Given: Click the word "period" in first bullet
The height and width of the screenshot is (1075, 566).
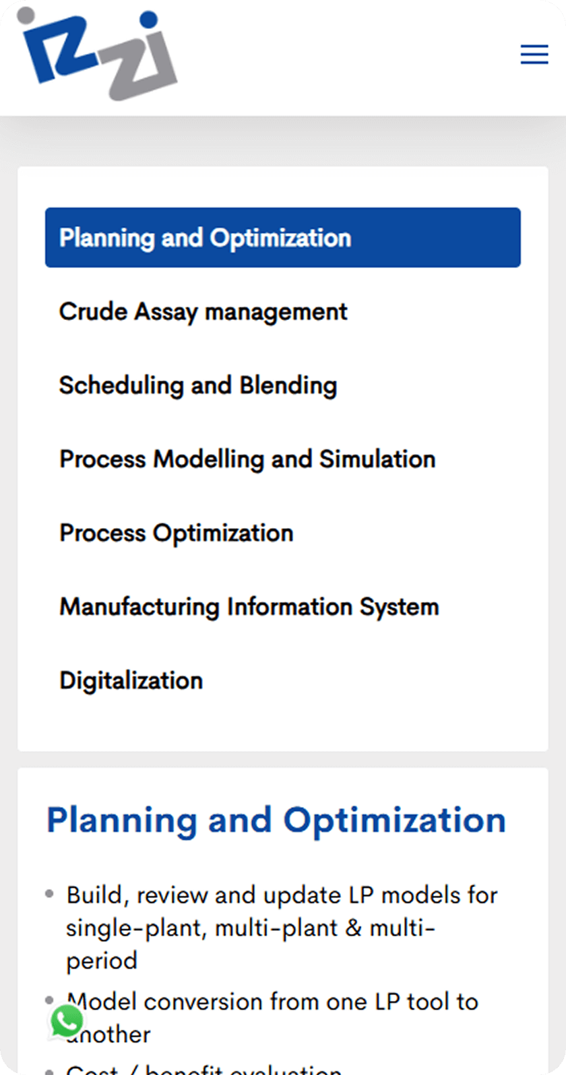Looking at the screenshot, I should point(101,960).
